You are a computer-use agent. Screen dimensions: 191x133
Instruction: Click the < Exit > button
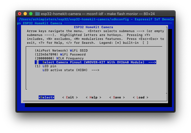pyautogui.click(x=70, y=97)
